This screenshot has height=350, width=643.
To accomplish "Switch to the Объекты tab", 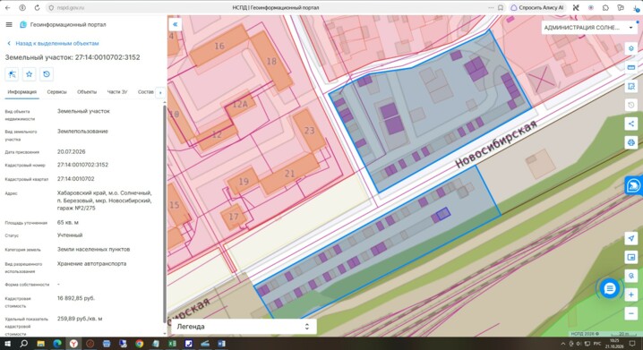I will [87, 92].
